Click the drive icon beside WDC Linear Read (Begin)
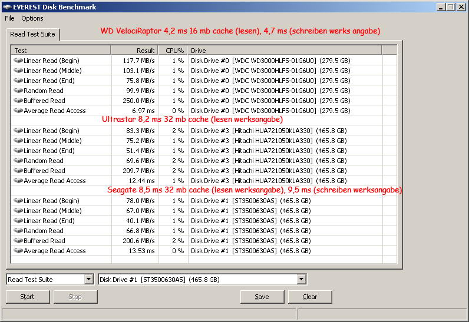The image size is (469, 322). 18,60
